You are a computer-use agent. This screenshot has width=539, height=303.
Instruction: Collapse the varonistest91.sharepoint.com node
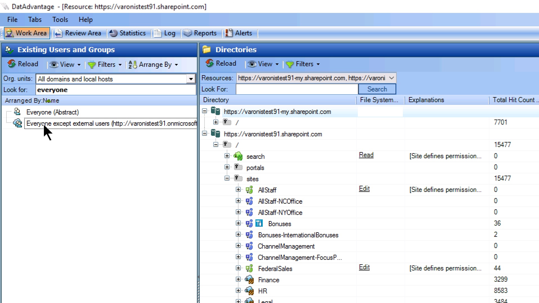click(205, 134)
